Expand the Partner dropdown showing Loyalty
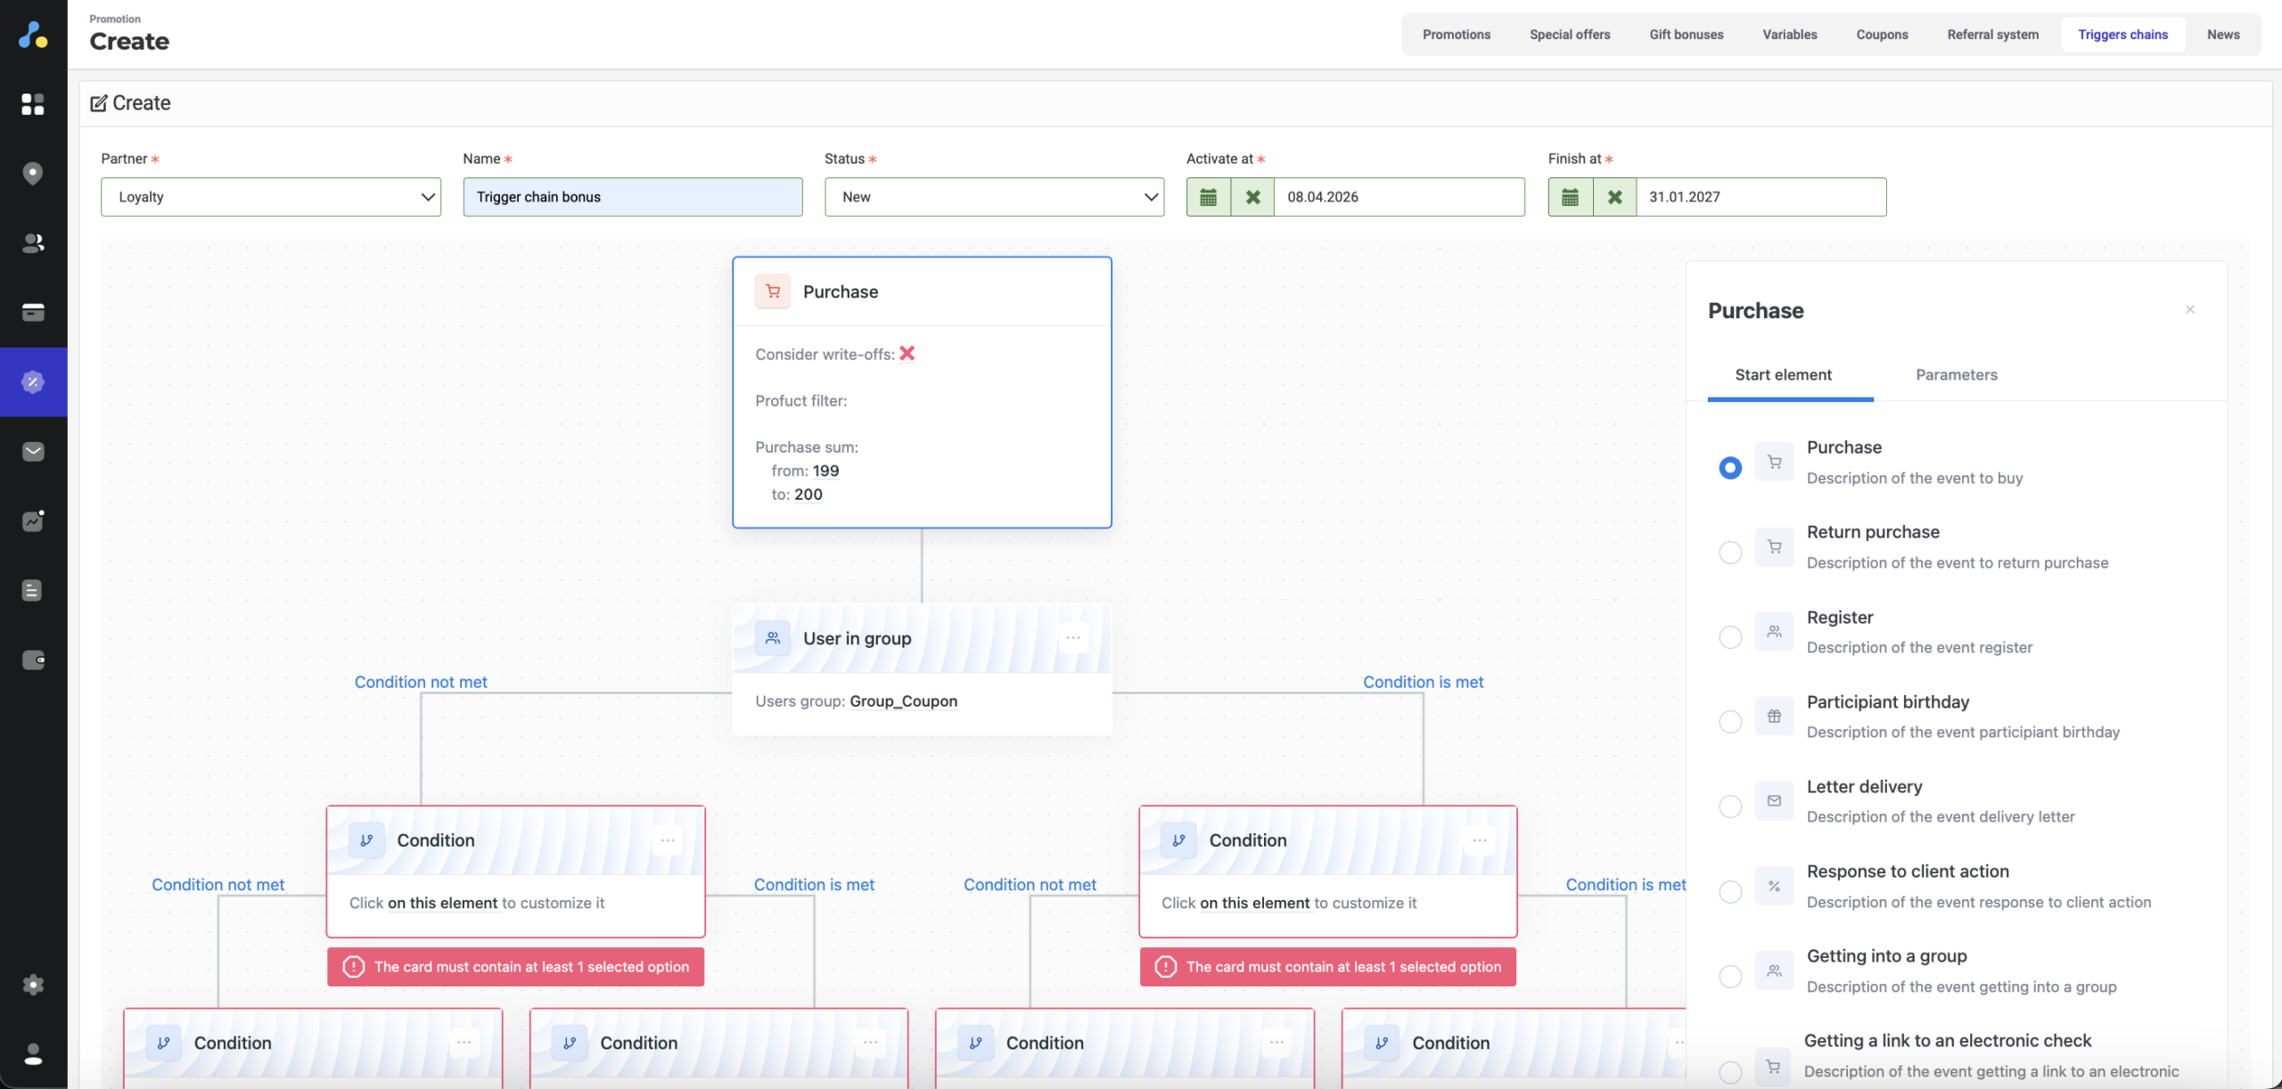Image resolution: width=2282 pixels, height=1089 pixels. coord(270,197)
